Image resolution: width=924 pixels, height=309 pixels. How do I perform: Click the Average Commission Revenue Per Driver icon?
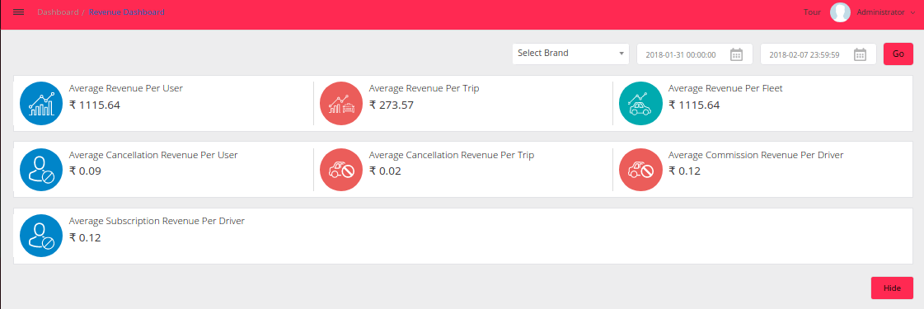[640, 170]
